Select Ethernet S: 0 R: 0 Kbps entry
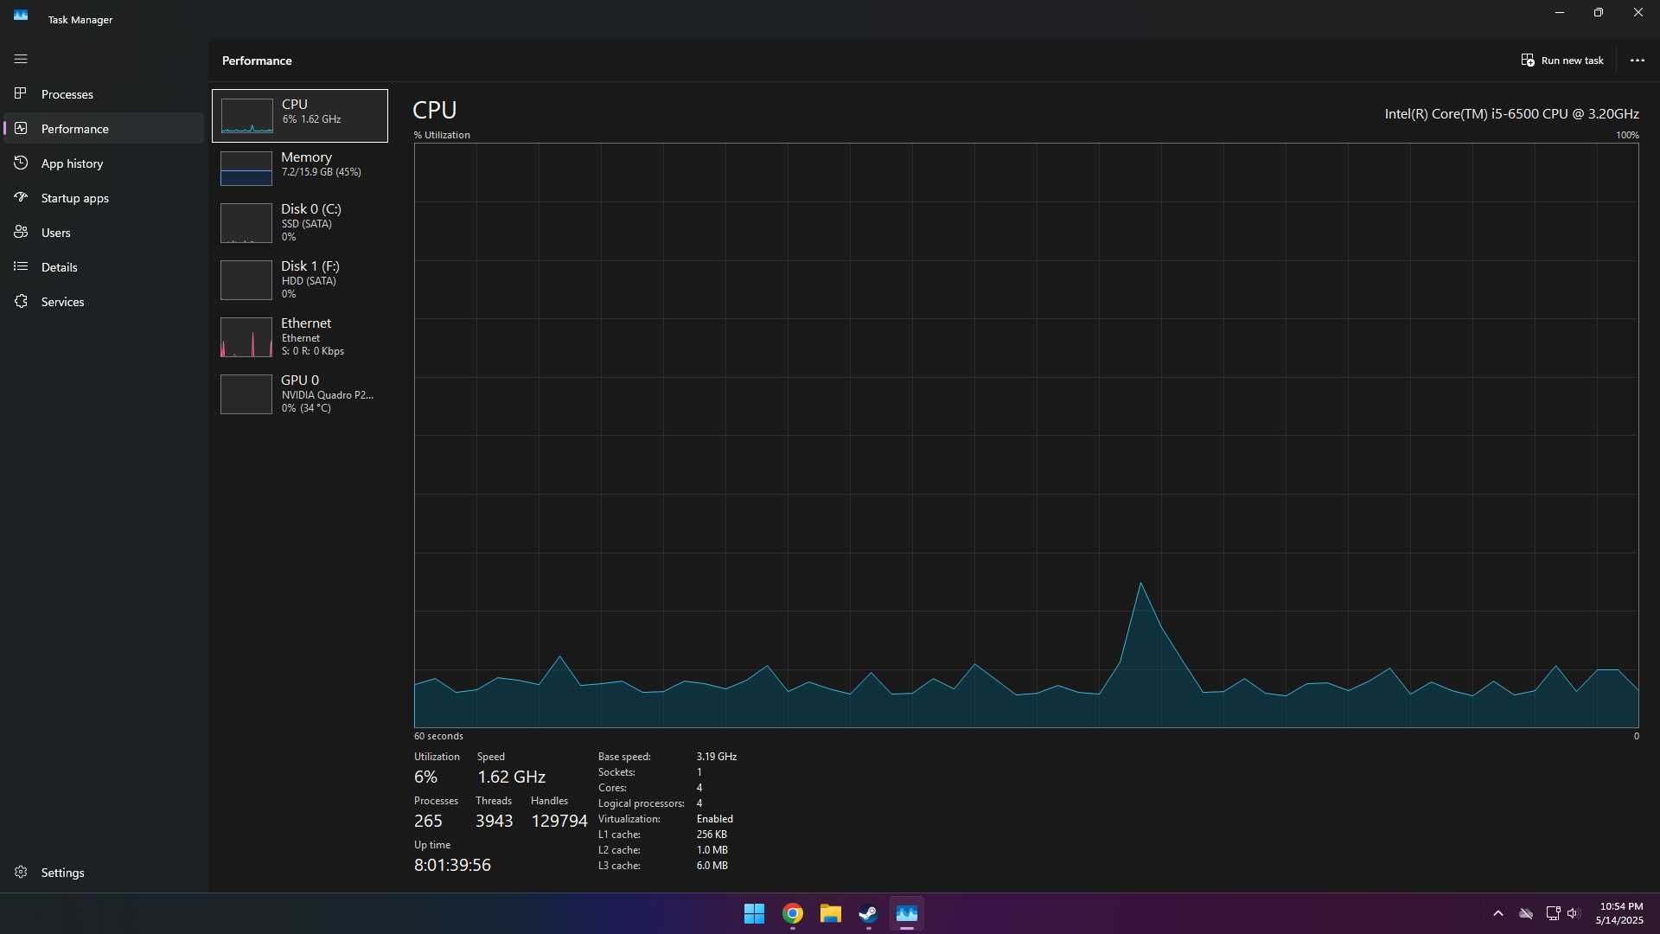This screenshot has height=934, width=1660. coord(300,337)
